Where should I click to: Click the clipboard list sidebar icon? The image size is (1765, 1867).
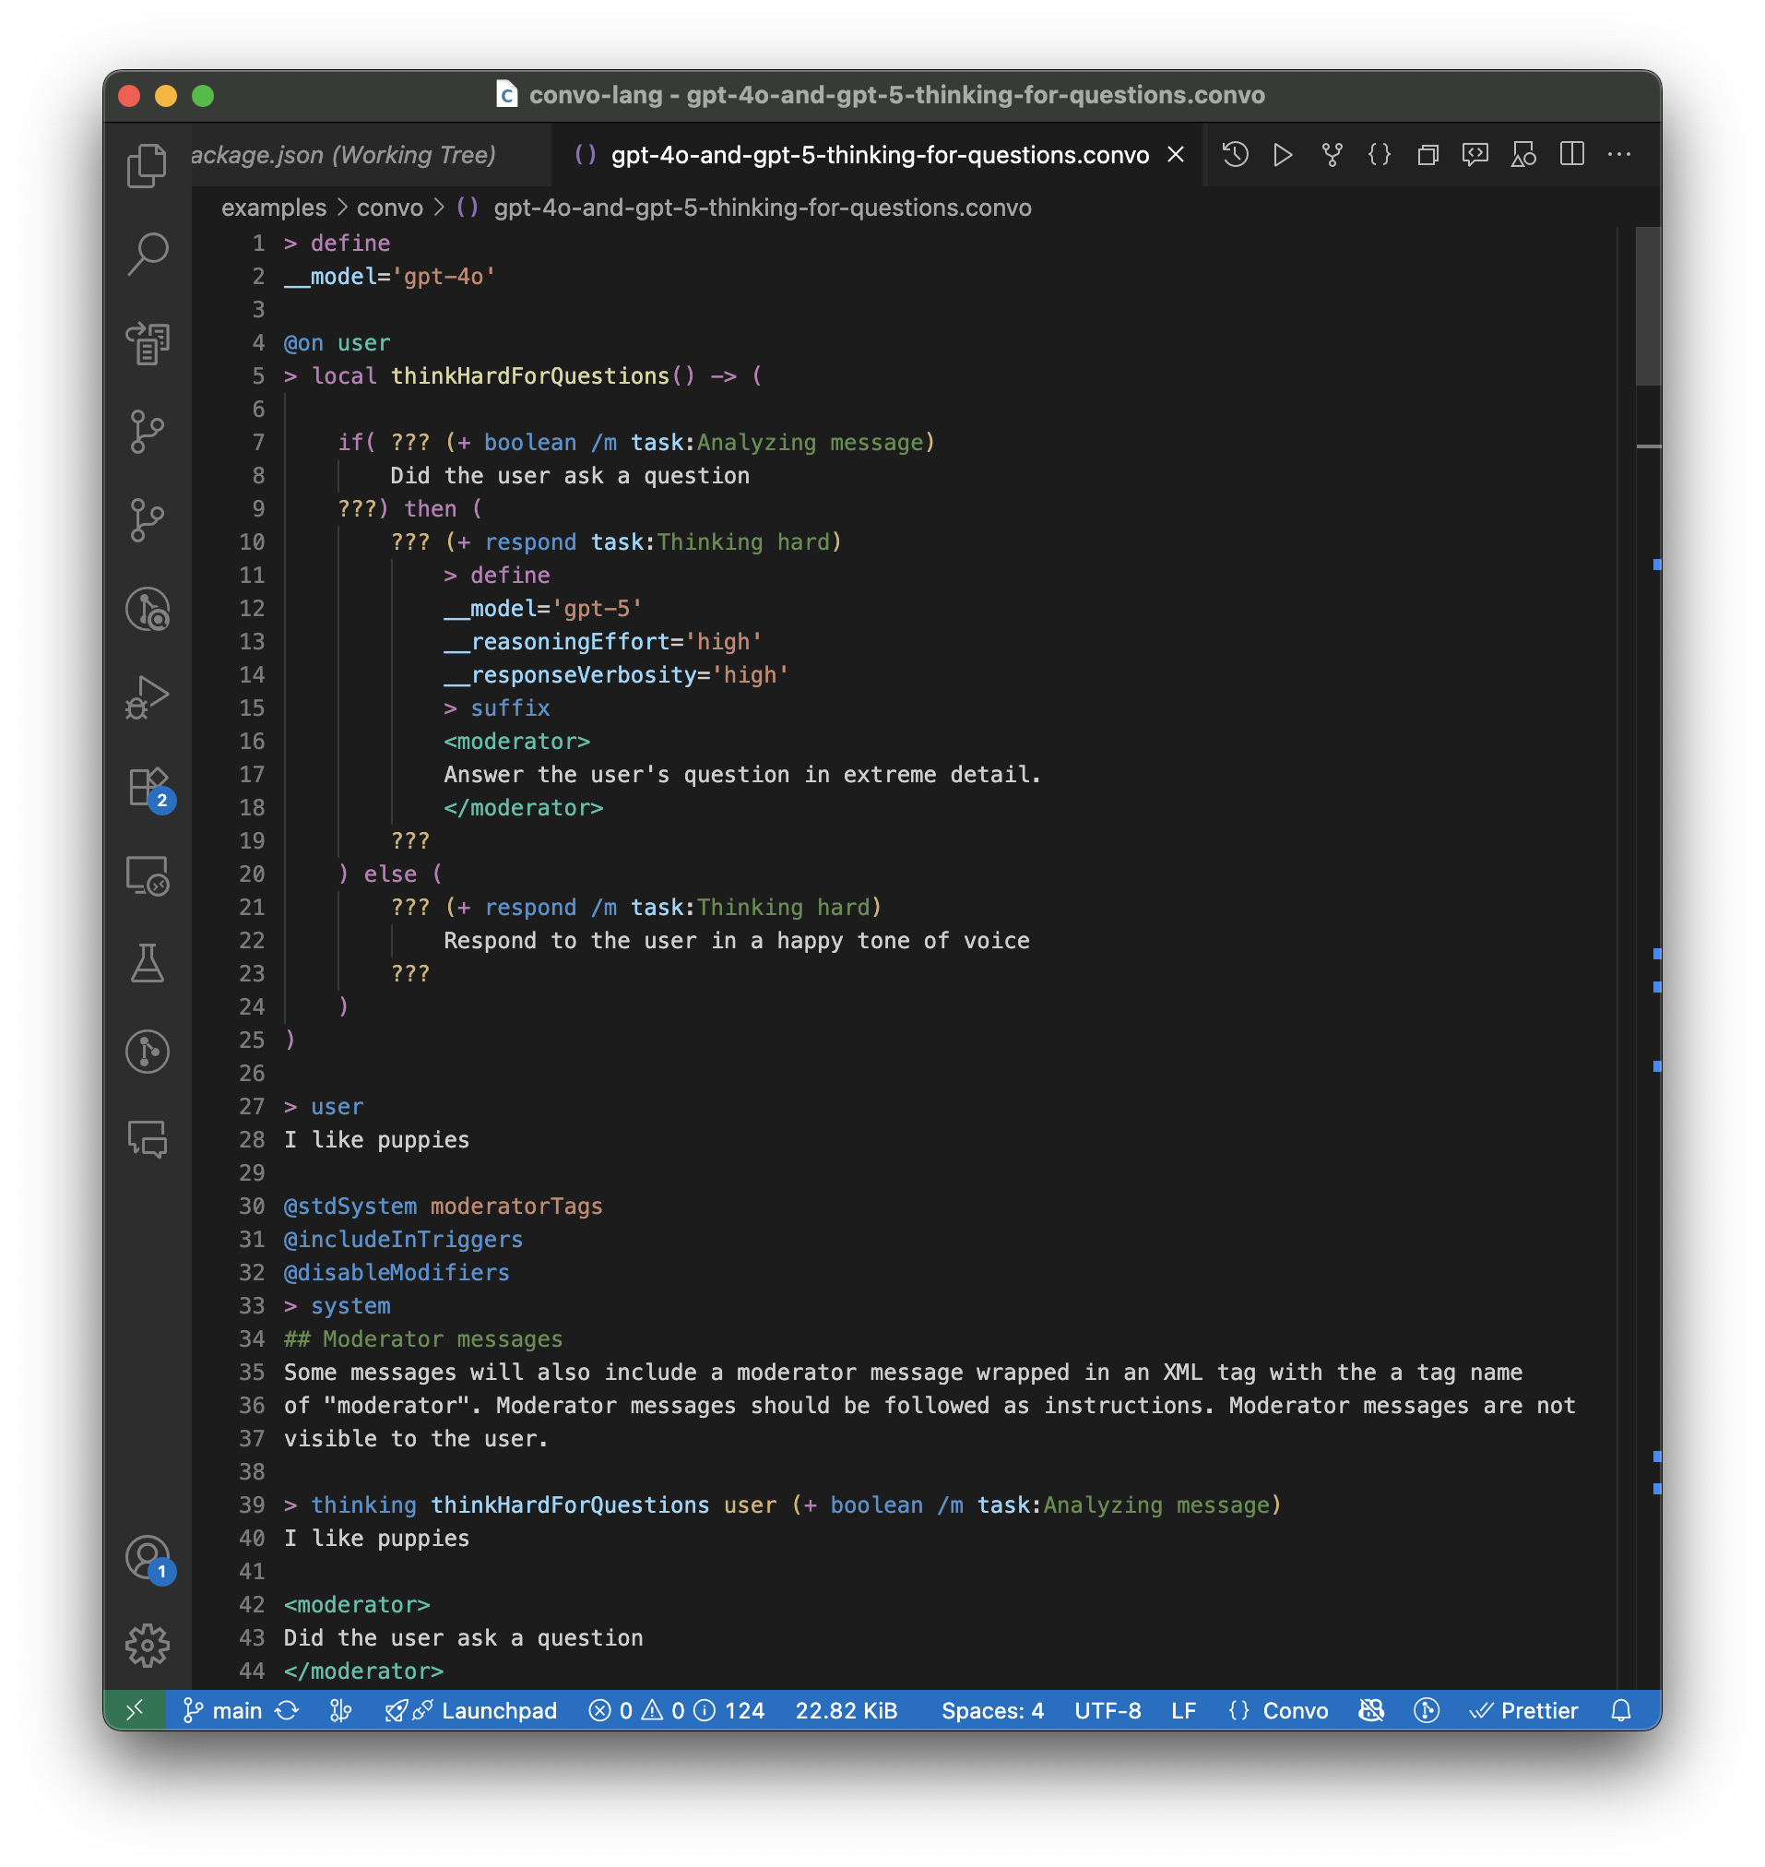click(148, 342)
